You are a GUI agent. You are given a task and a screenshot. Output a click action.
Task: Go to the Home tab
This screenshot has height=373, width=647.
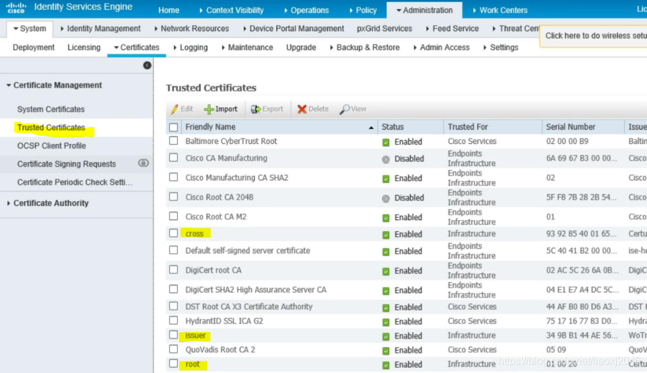[169, 10]
